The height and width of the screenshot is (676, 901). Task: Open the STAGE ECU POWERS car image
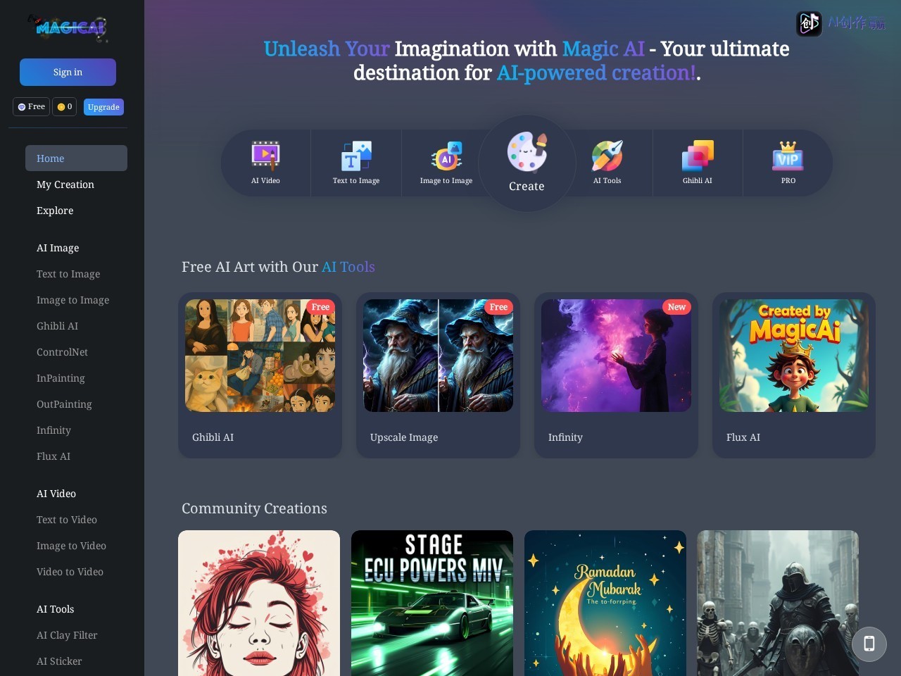pos(432,603)
